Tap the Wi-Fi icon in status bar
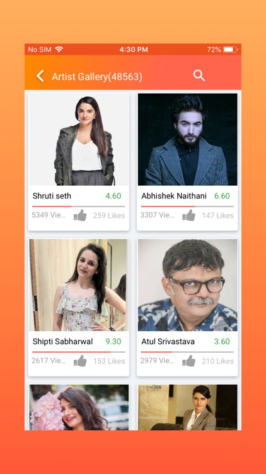The height and width of the screenshot is (474, 266). [59, 49]
